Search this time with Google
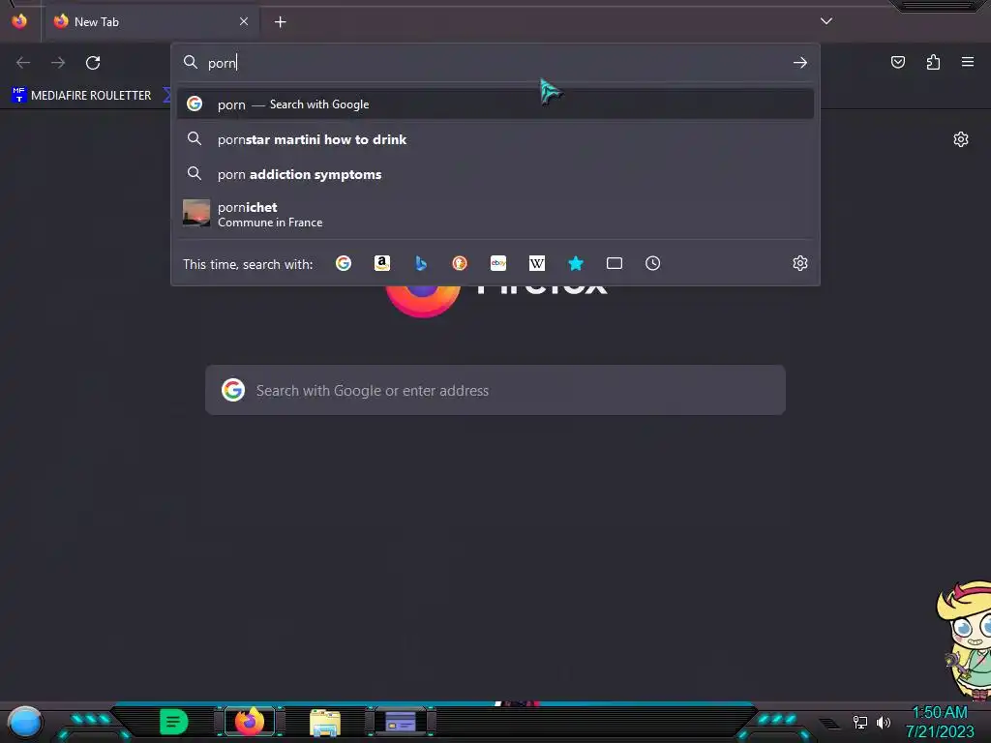Screen dimensions: 991x743 344,263
